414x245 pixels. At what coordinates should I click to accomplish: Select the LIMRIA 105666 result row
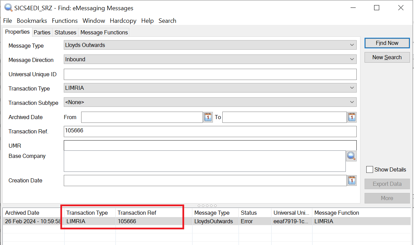click(136, 221)
